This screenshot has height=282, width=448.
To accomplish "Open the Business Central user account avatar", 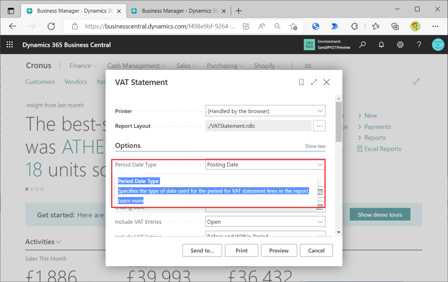I will click(437, 45).
